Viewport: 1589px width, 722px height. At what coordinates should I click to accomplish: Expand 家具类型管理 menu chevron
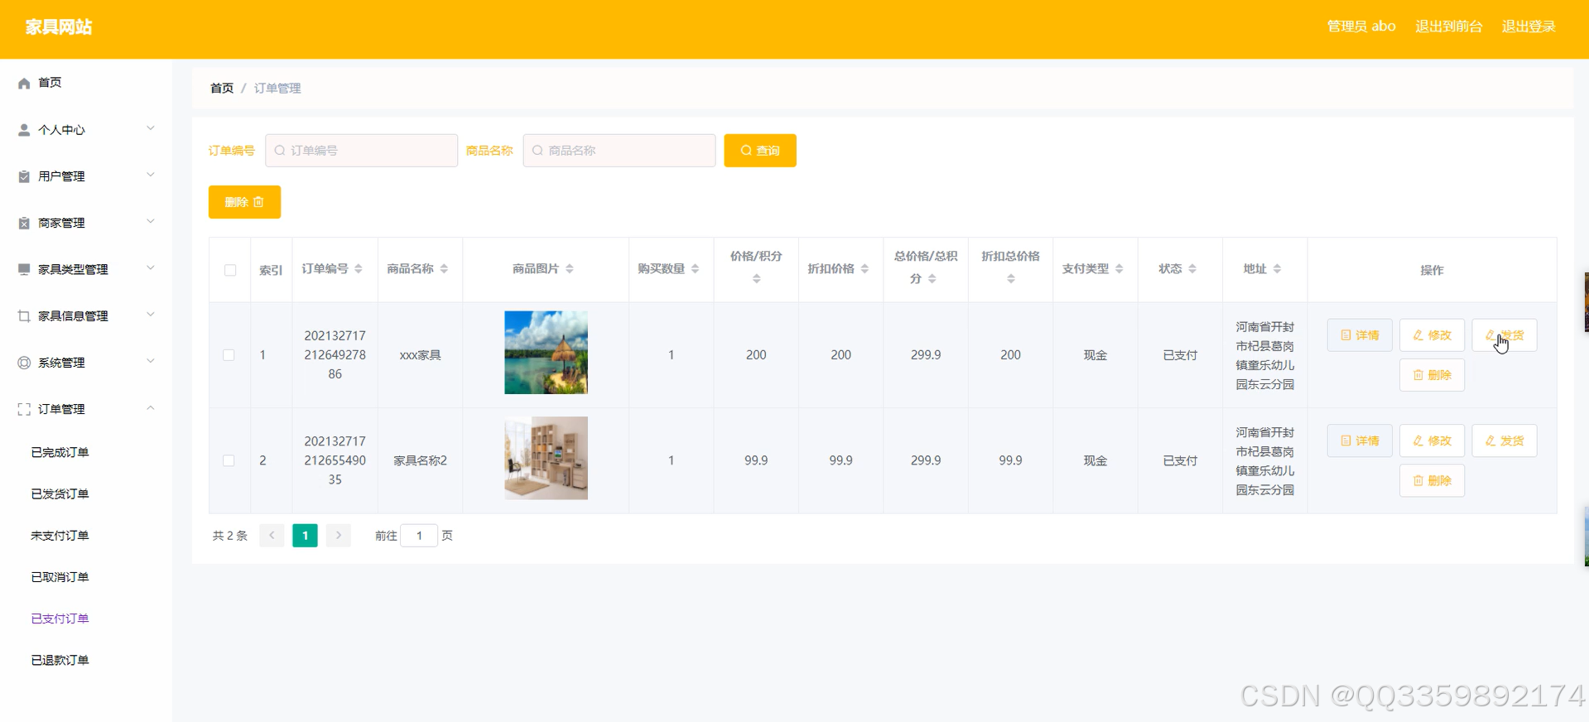pos(151,267)
